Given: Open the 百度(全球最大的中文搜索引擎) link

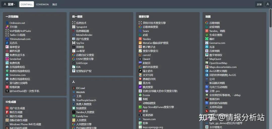Looking at the screenshot, I should click(160, 91).
